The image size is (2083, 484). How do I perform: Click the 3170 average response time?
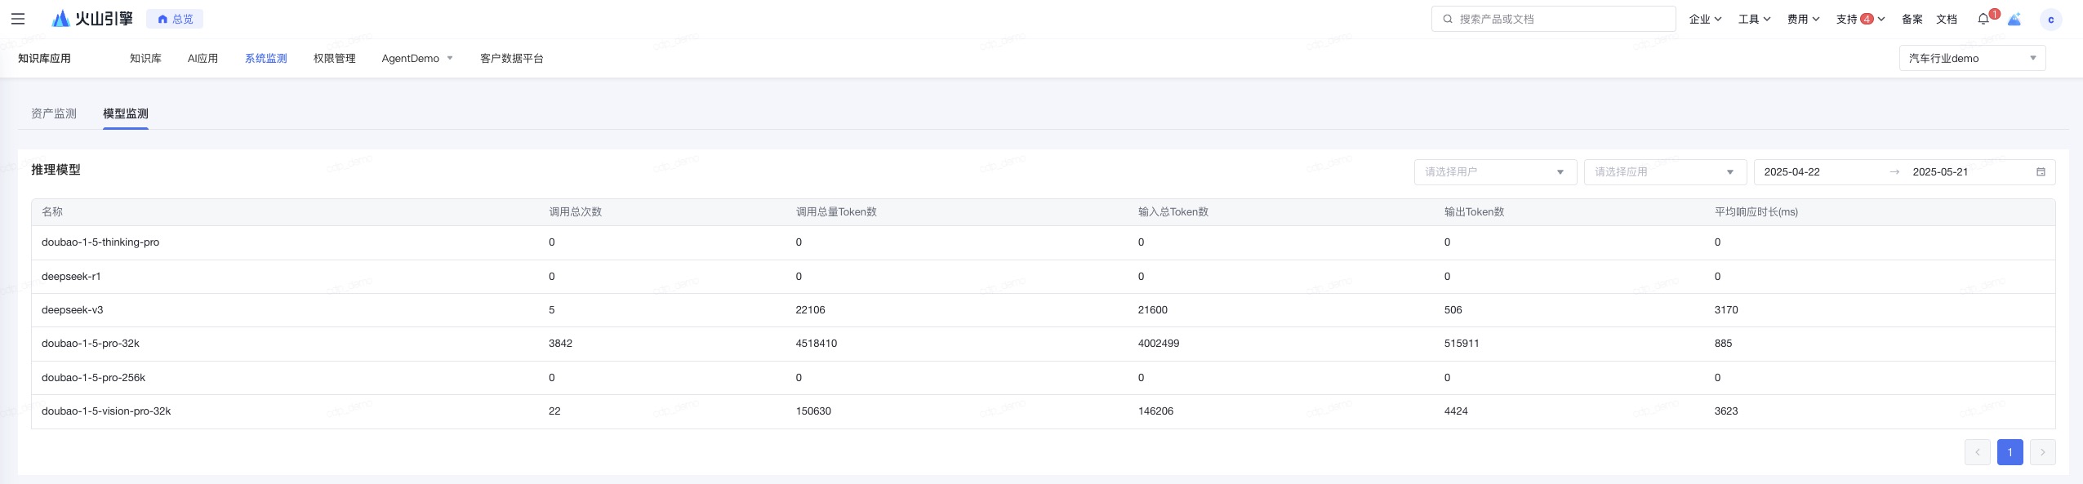coord(1726,310)
